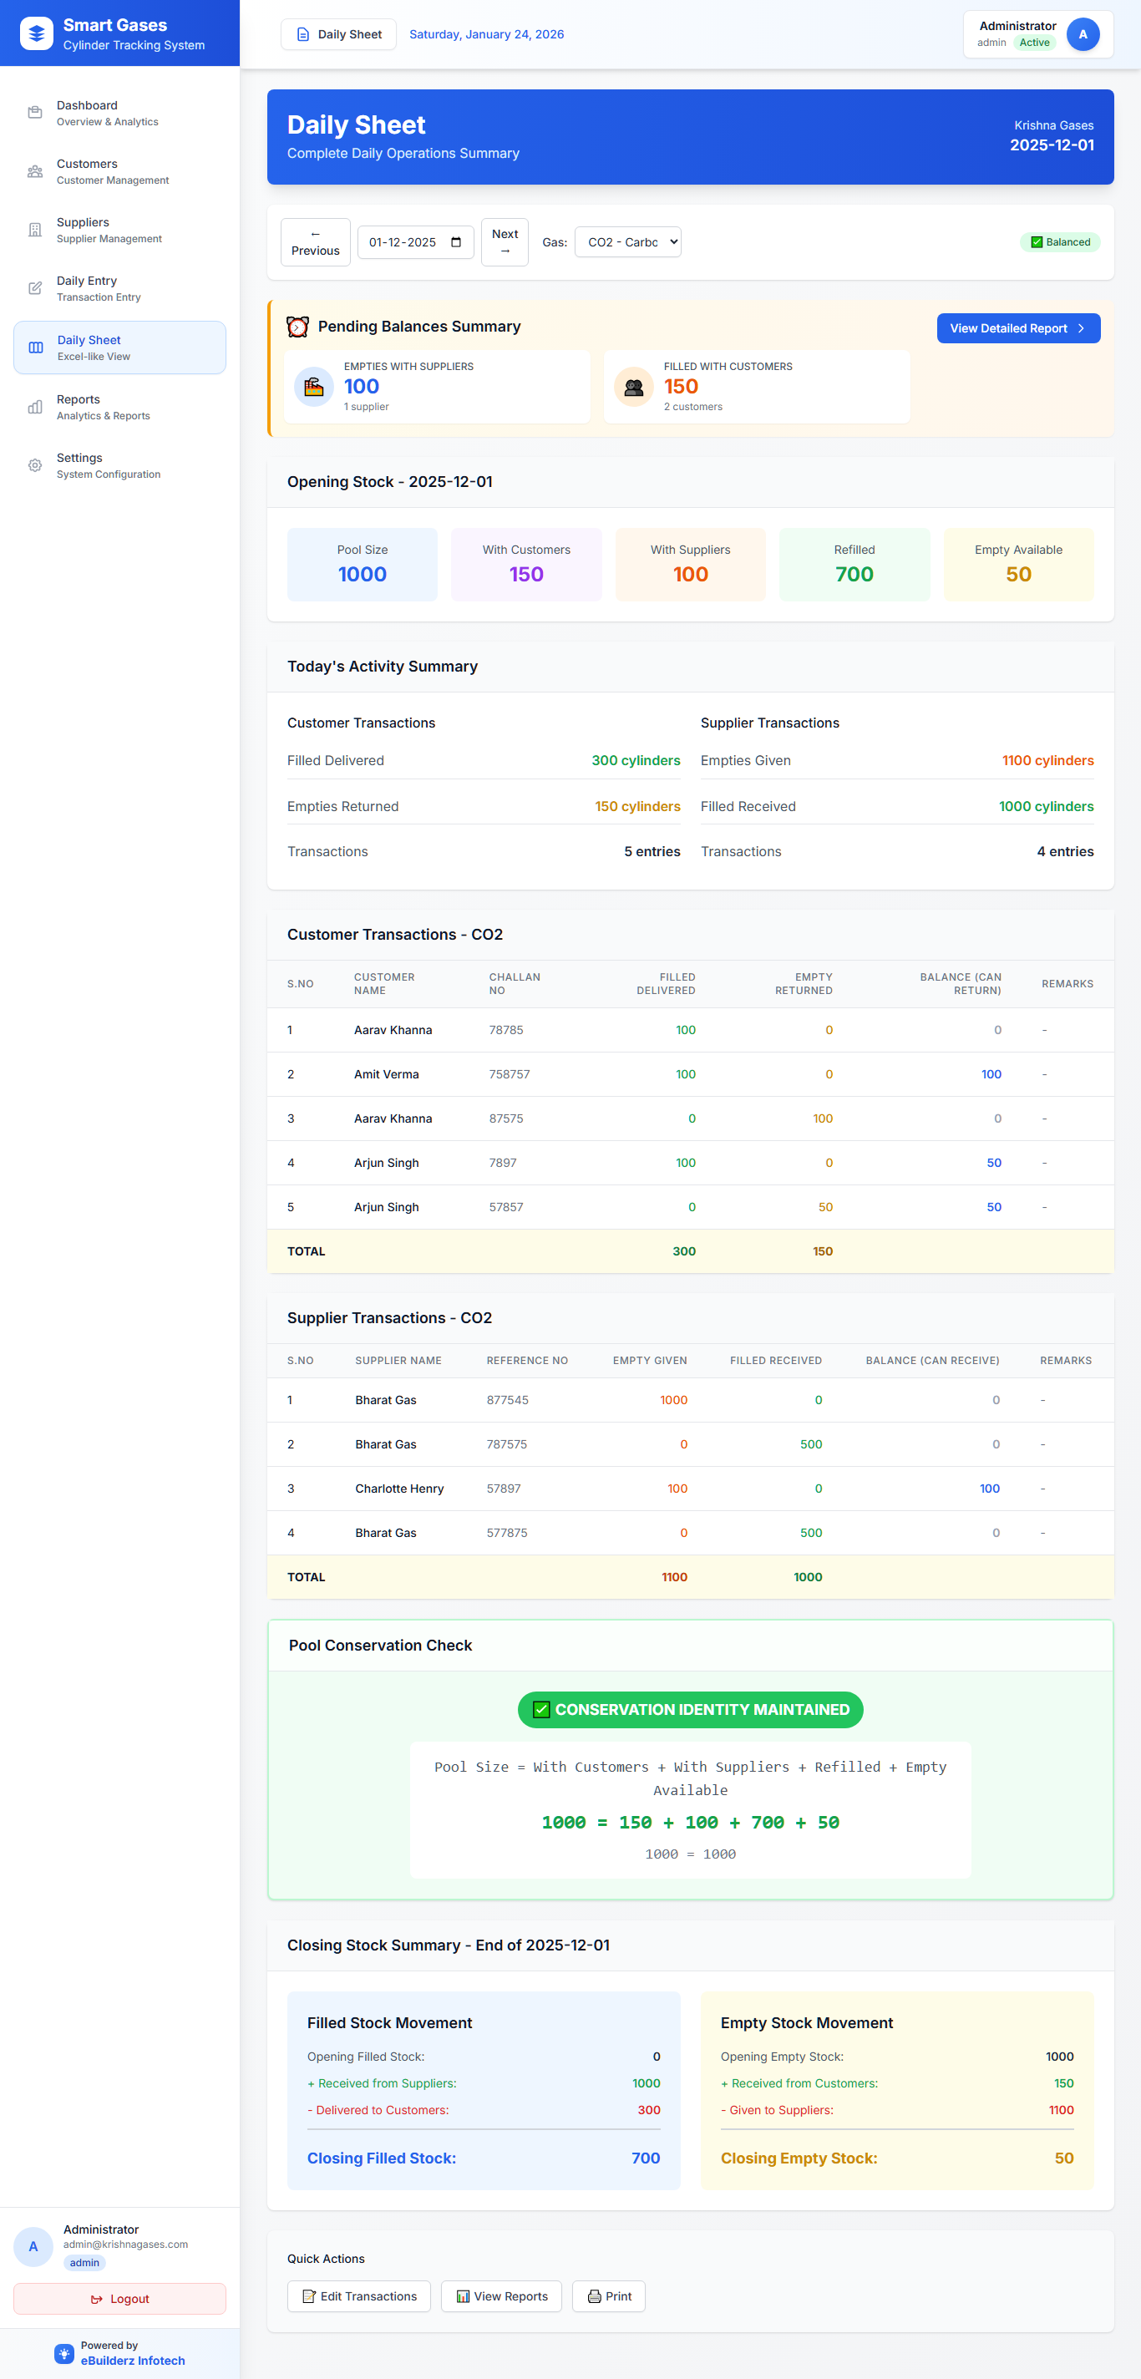The height and width of the screenshot is (2379, 1141).
Task: Open the Gas CO2 dropdown
Action: (x=628, y=242)
